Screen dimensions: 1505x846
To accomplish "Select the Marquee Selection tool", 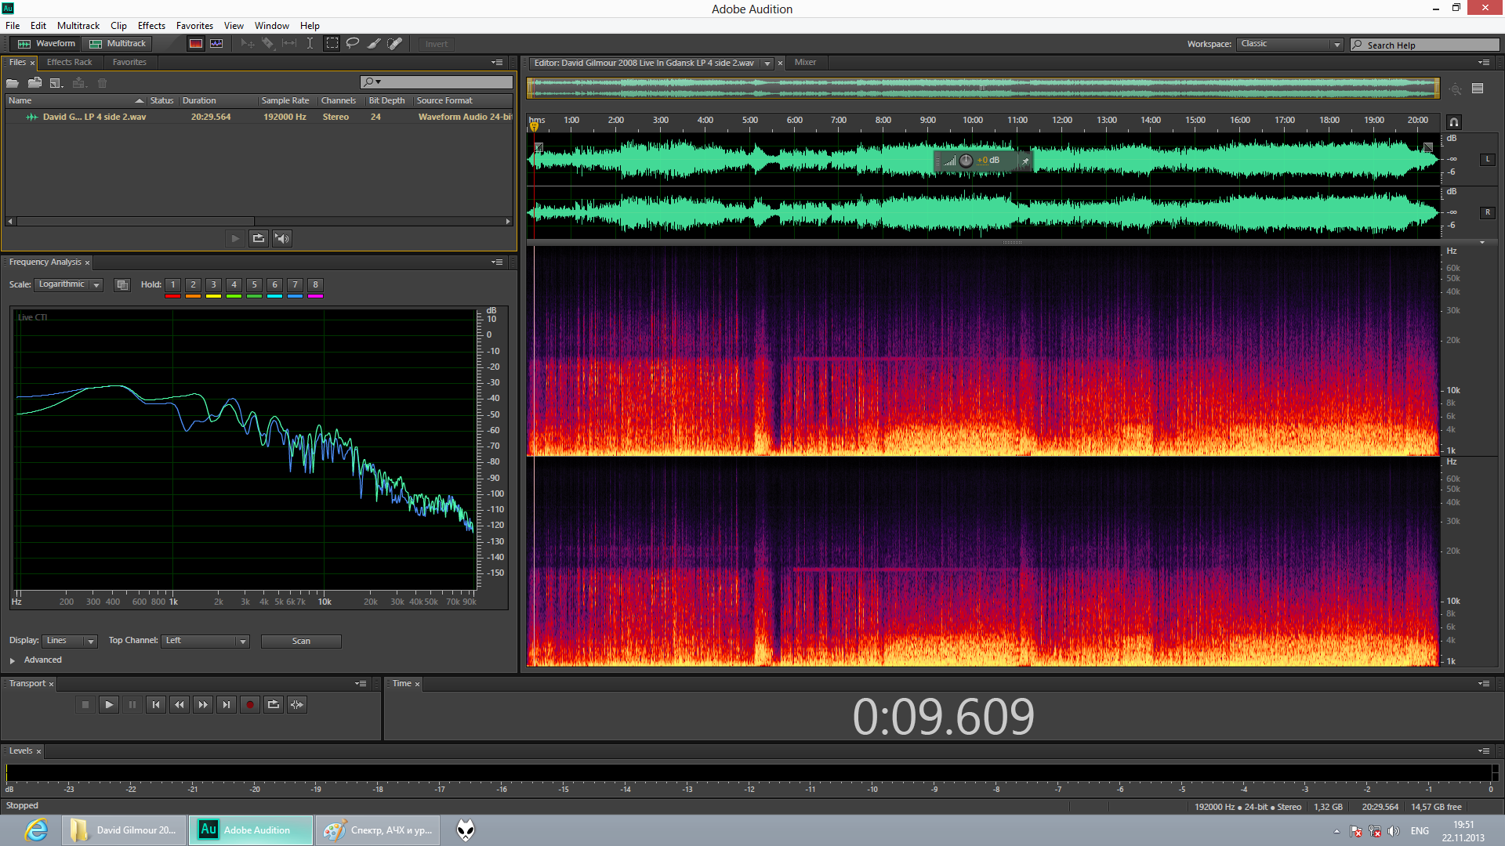I will click(x=332, y=44).
